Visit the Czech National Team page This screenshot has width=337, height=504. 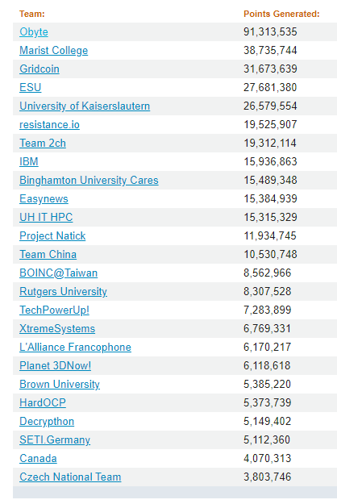point(70,477)
